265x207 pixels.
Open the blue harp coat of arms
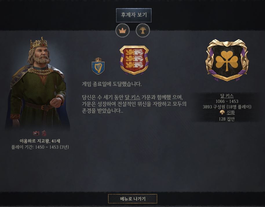(98, 68)
